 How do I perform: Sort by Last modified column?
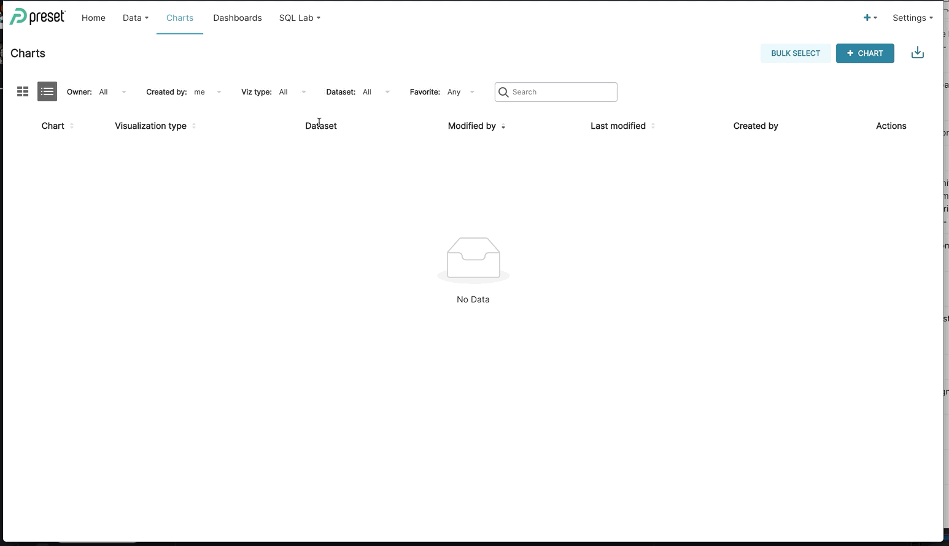point(622,126)
